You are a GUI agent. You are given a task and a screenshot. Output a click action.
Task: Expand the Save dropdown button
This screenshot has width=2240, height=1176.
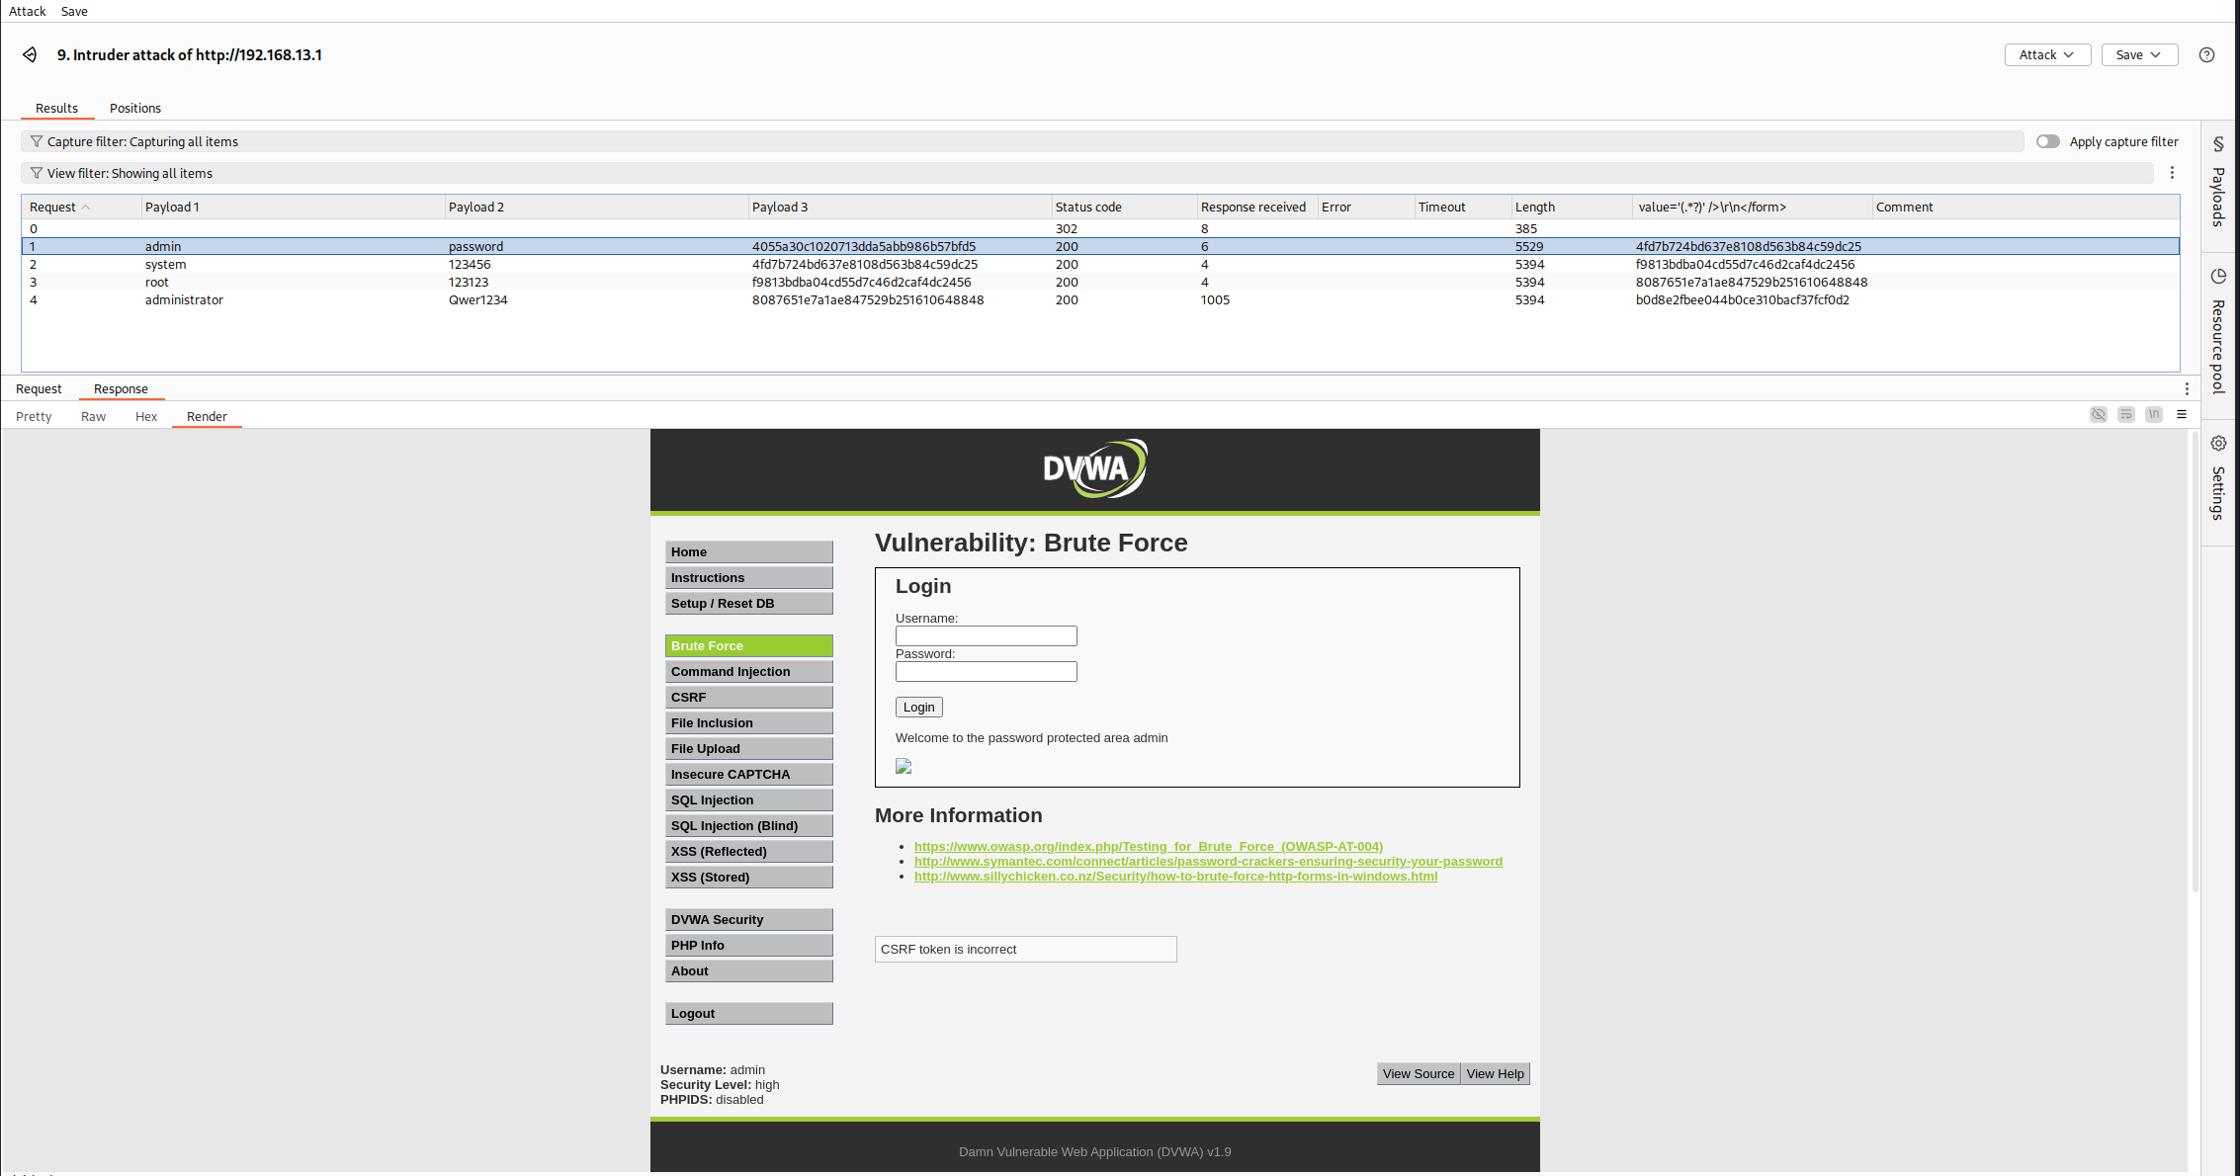(2139, 55)
